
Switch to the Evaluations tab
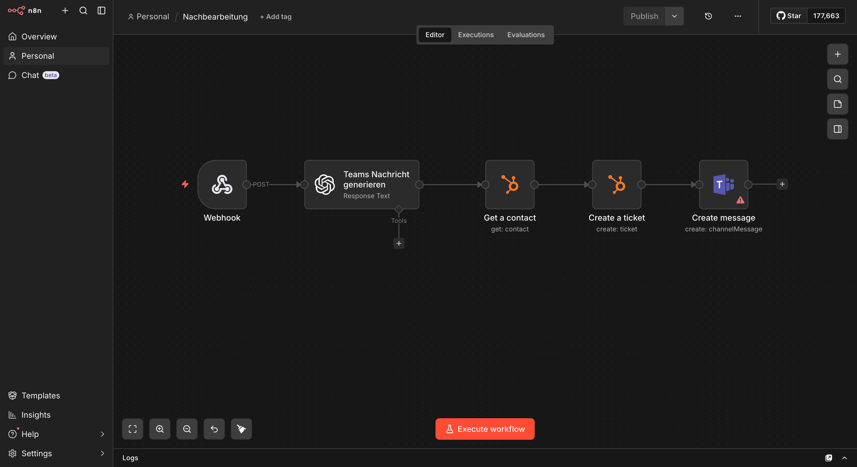(526, 35)
